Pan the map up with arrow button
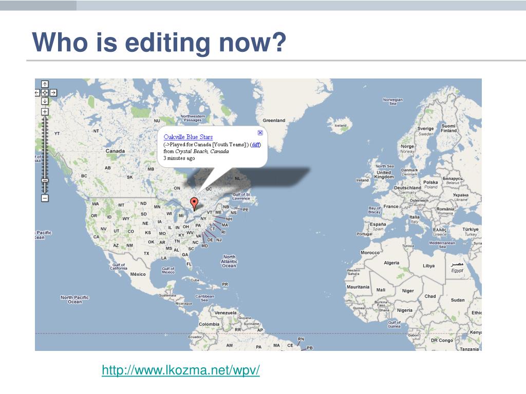This screenshot has height=394, width=526. coord(45,84)
